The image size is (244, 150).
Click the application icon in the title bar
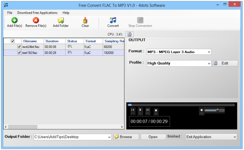(x=6, y=5)
